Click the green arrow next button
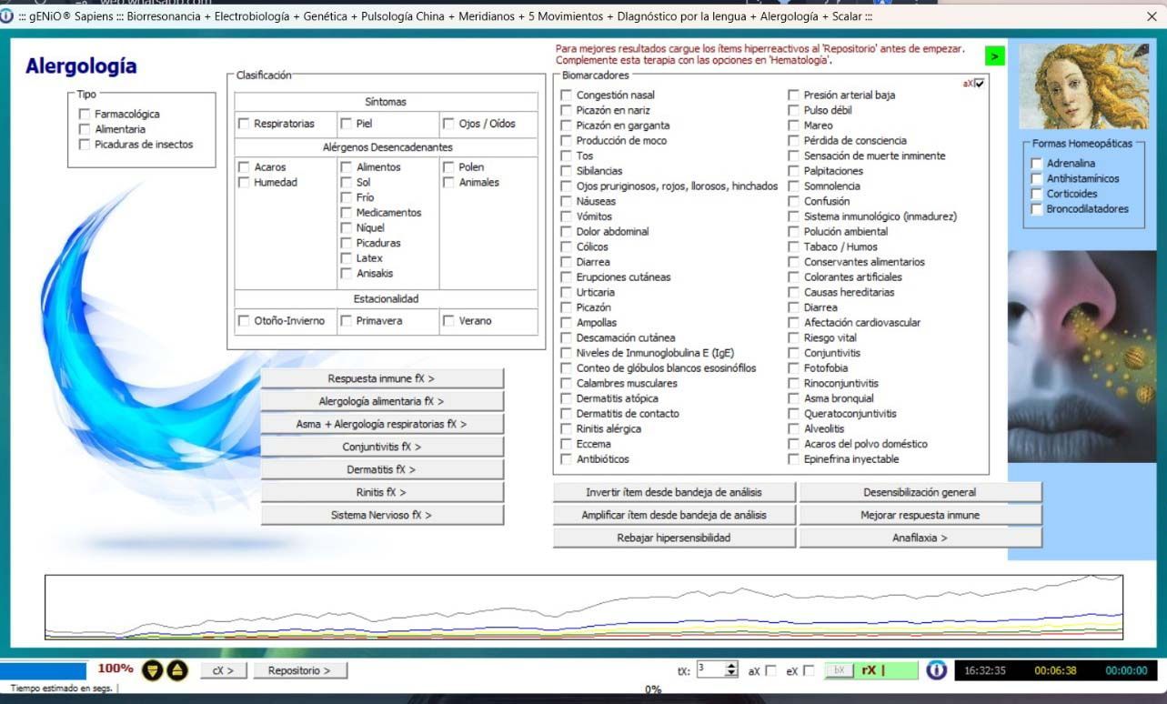1167x704 pixels. (994, 56)
